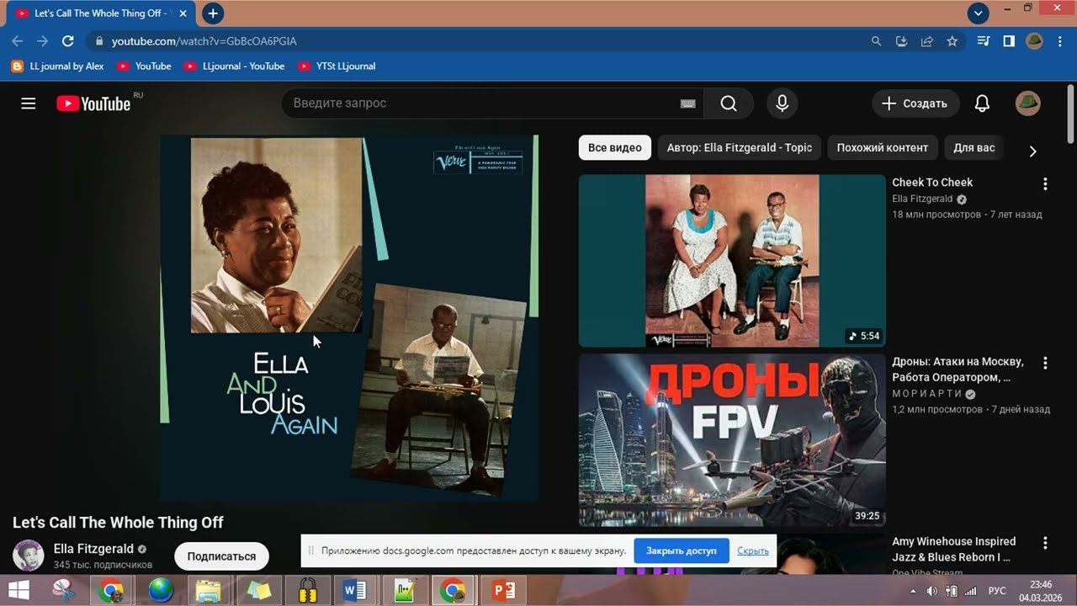Toggle Chrome side panel
This screenshot has width=1077, height=606.
coord(1009,40)
